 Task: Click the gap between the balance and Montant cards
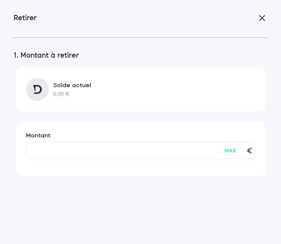click(x=140, y=116)
